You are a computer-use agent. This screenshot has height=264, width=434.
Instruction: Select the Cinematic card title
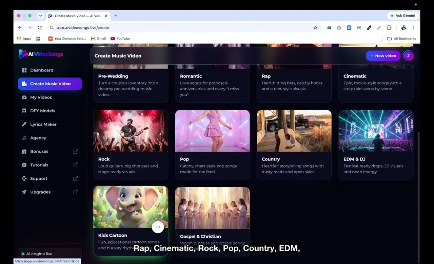click(355, 76)
